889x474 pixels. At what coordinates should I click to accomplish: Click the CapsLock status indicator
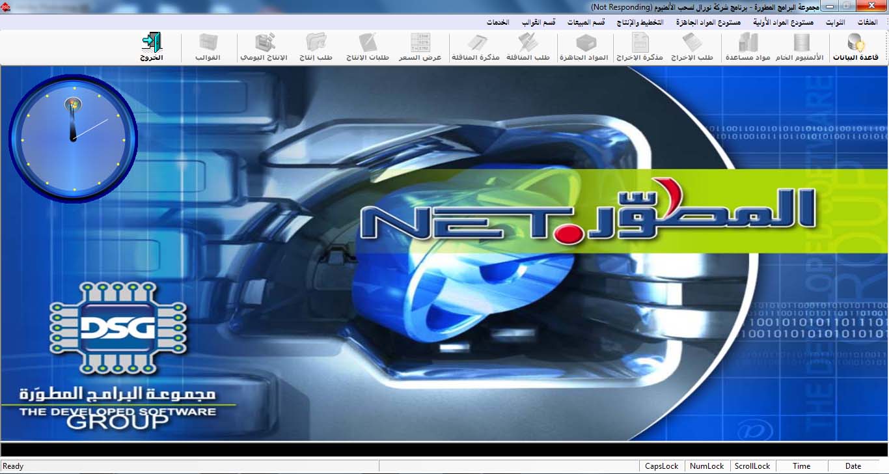coord(662,466)
